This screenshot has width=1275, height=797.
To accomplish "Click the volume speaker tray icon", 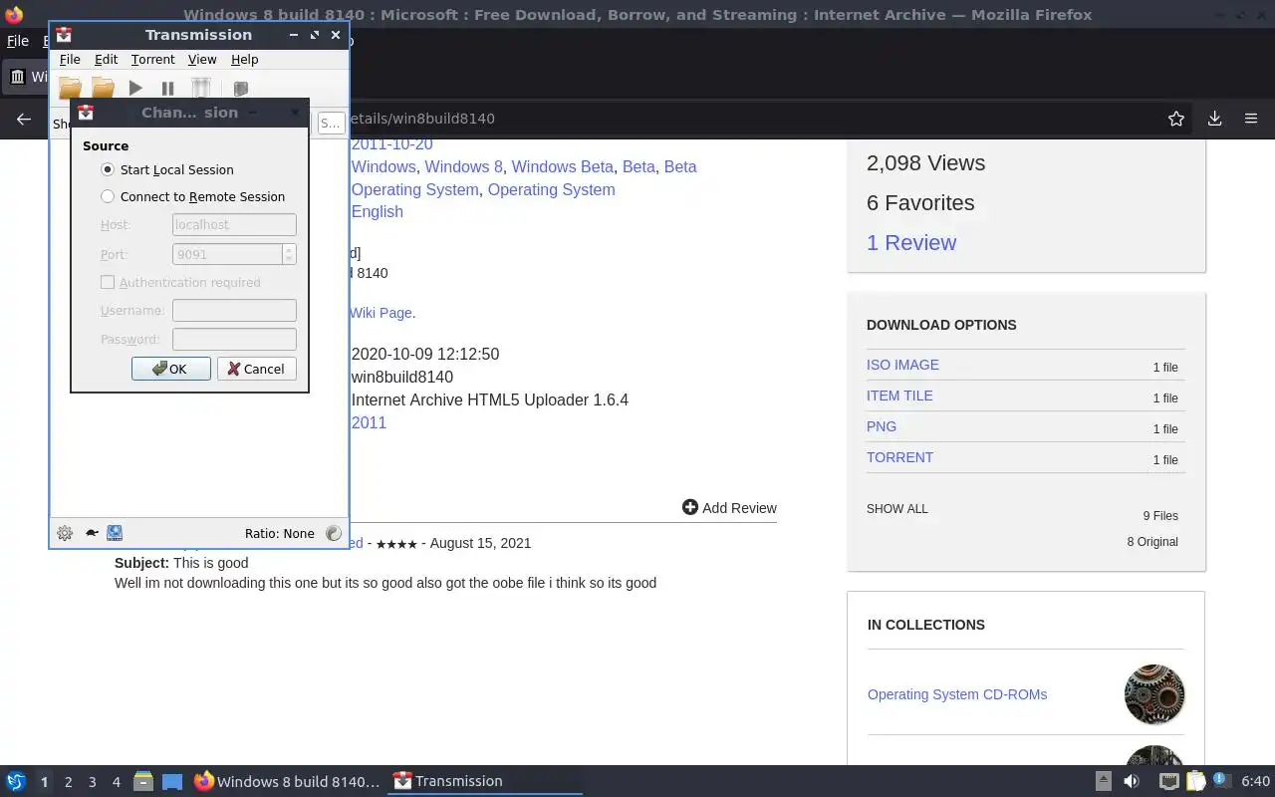I will coord(1132,781).
